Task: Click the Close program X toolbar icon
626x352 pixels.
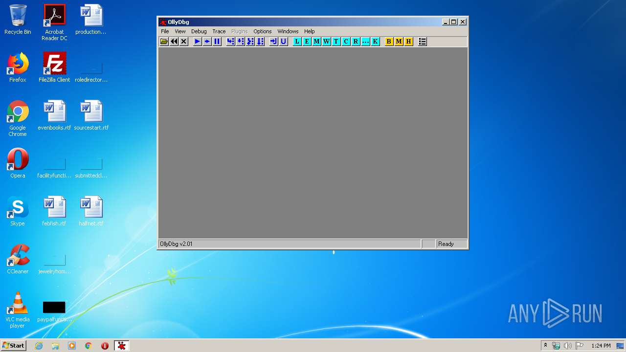Action: pyautogui.click(x=184, y=42)
